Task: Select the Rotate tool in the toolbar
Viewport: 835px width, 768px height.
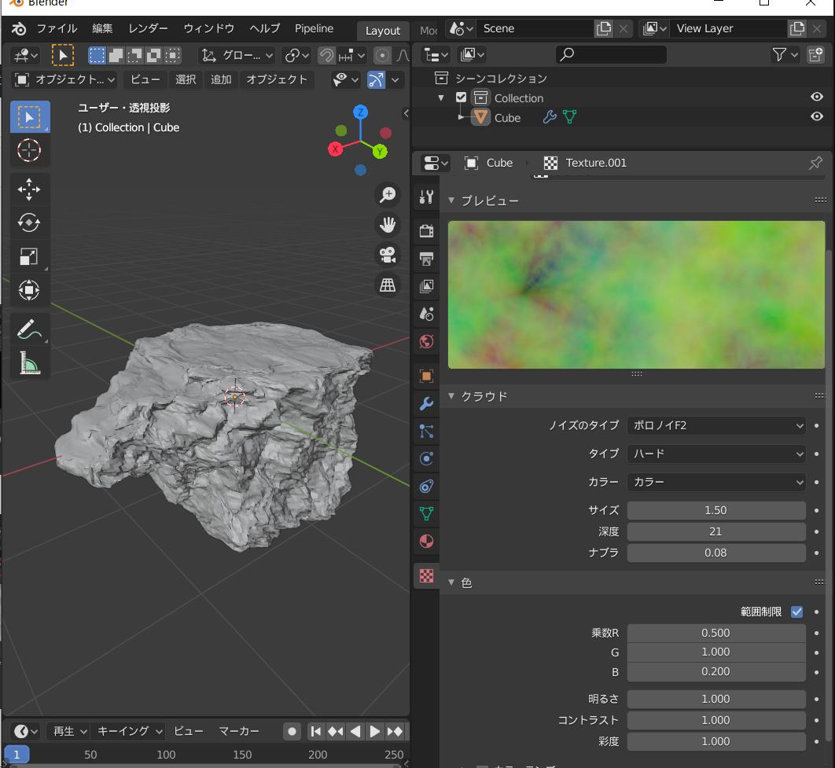Action: click(x=29, y=222)
